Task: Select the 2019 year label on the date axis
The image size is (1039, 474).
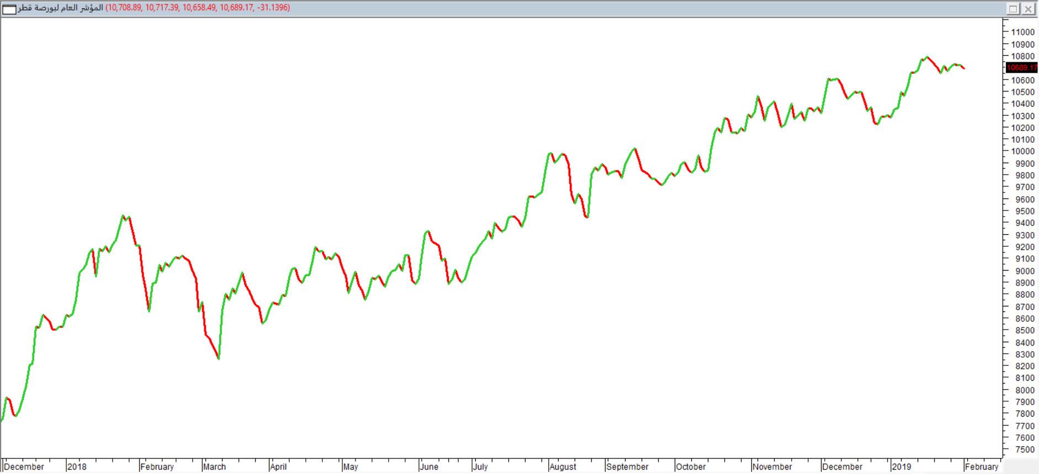Action: click(902, 467)
